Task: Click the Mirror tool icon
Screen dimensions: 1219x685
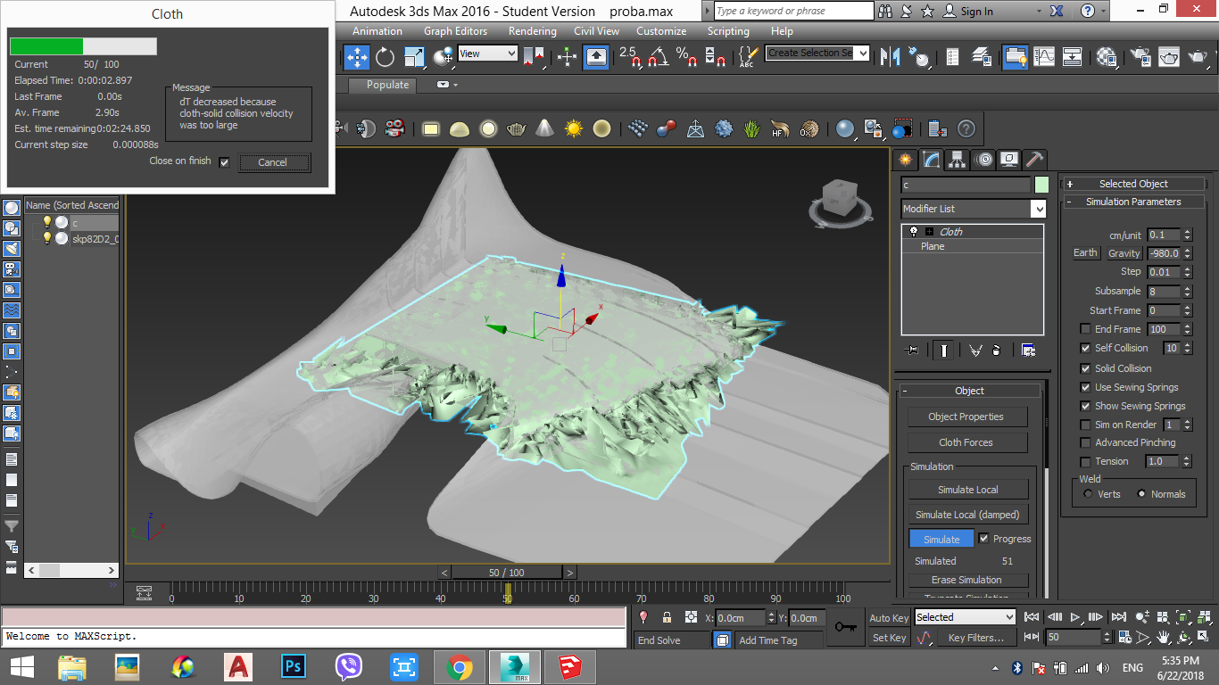Action: point(891,57)
